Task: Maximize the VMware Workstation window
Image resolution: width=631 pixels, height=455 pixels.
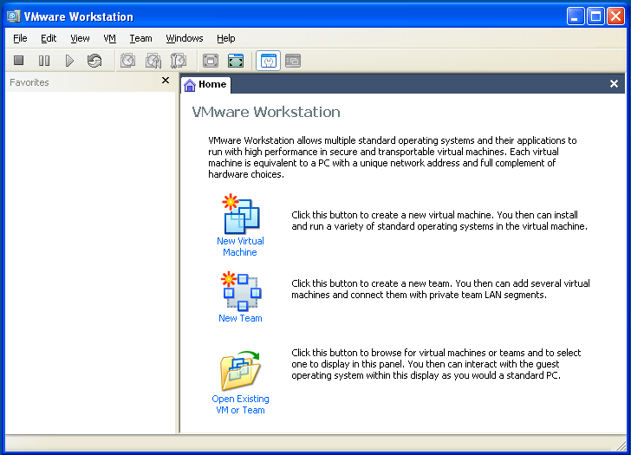Action: click(x=595, y=16)
